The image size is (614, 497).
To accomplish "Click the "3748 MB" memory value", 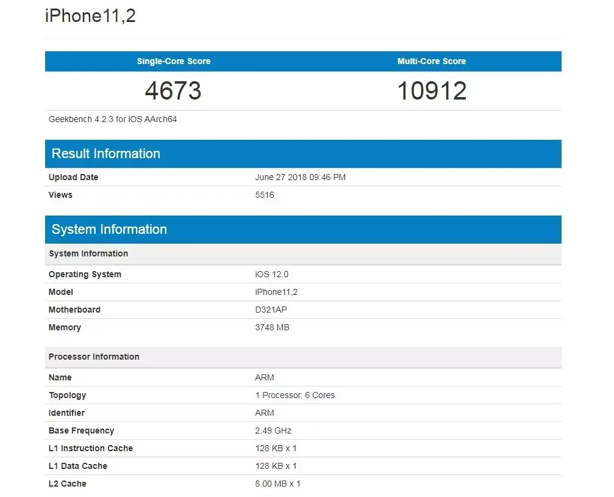I will coord(272,327).
